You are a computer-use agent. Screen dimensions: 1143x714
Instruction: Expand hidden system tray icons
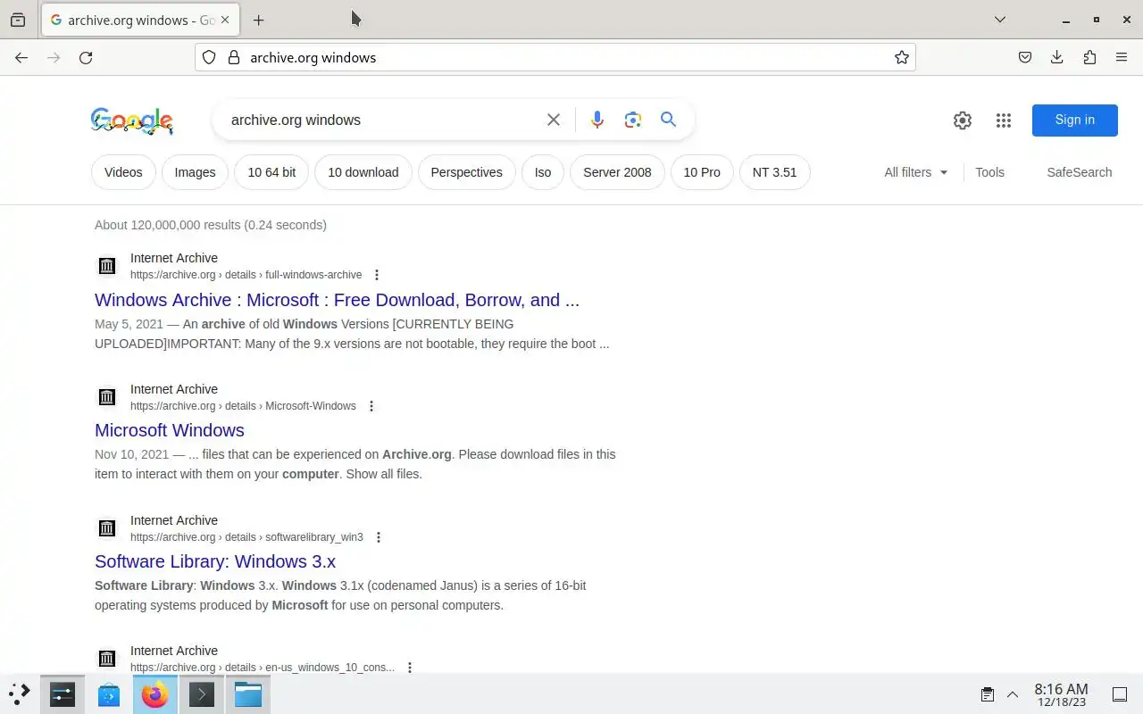(1013, 694)
